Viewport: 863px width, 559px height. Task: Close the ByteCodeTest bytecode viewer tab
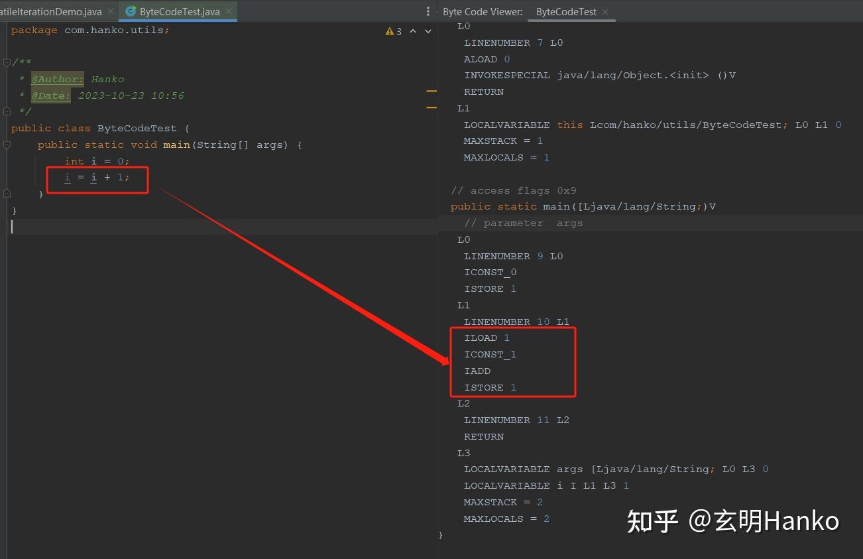point(604,11)
